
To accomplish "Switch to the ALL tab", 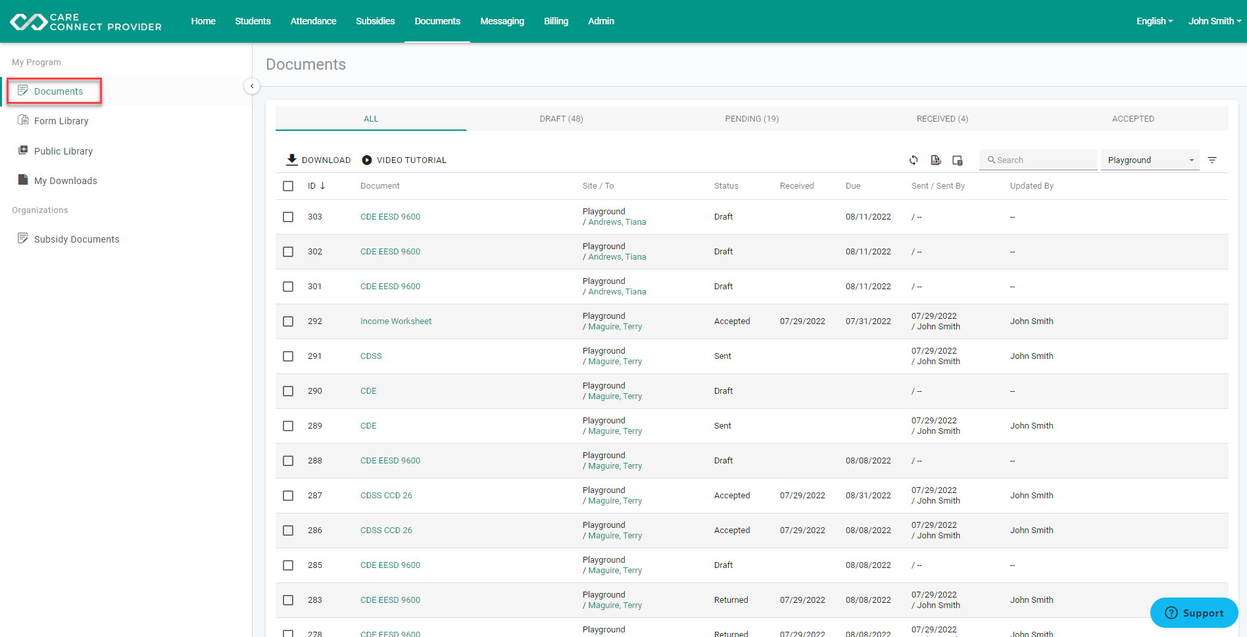I will pyautogui.click(x=371, y=119).
